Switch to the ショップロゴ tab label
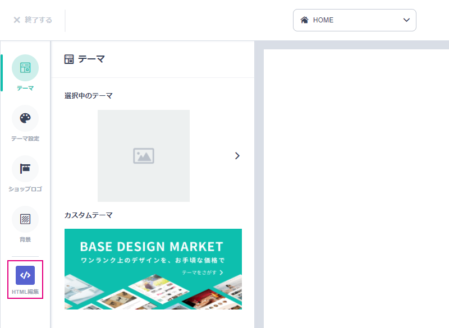 pyautogui.click(x=25, y=189)
